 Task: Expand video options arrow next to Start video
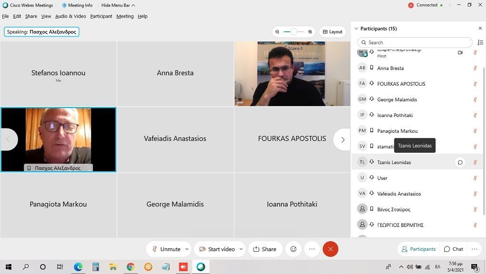(241, 249)
